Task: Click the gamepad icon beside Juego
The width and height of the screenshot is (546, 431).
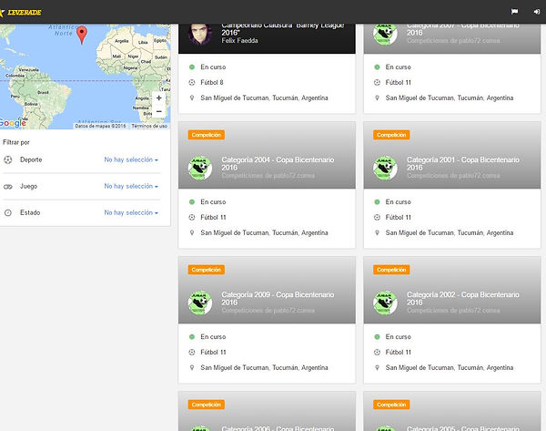Action: pyautogui.click(x=7, y=187)
